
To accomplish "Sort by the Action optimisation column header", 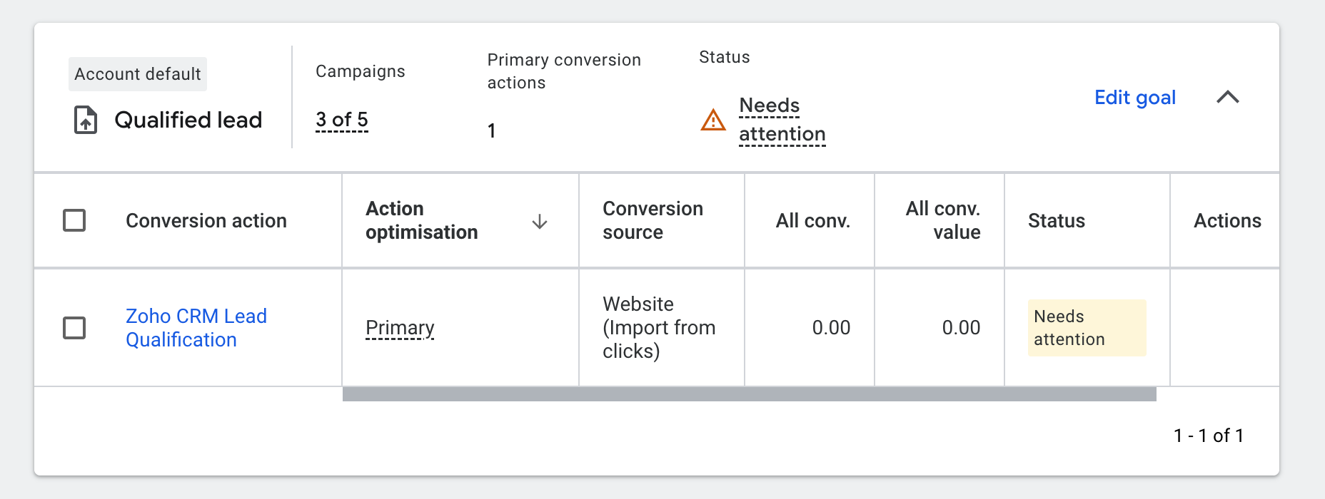I will 421,220.
